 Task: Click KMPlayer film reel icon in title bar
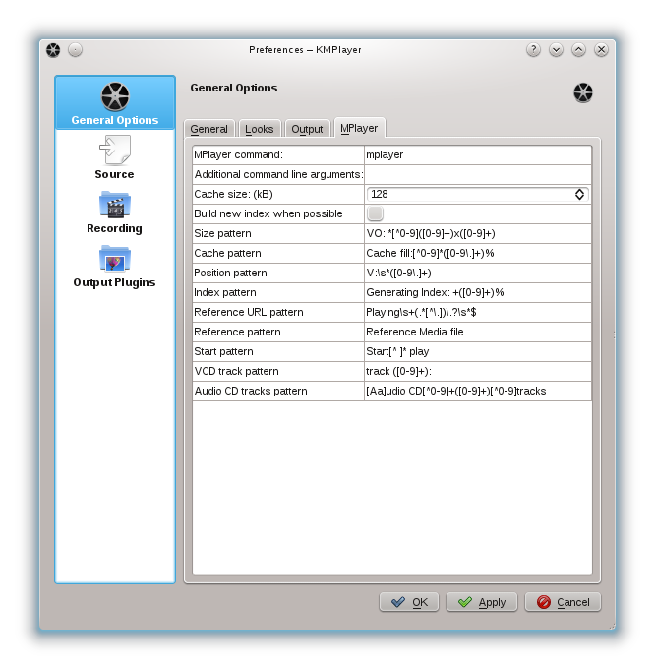point(53,50)
